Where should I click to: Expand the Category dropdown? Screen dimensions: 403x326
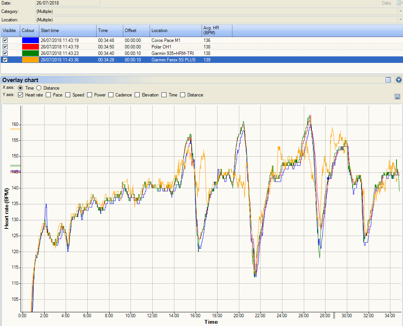coord(400,11)
